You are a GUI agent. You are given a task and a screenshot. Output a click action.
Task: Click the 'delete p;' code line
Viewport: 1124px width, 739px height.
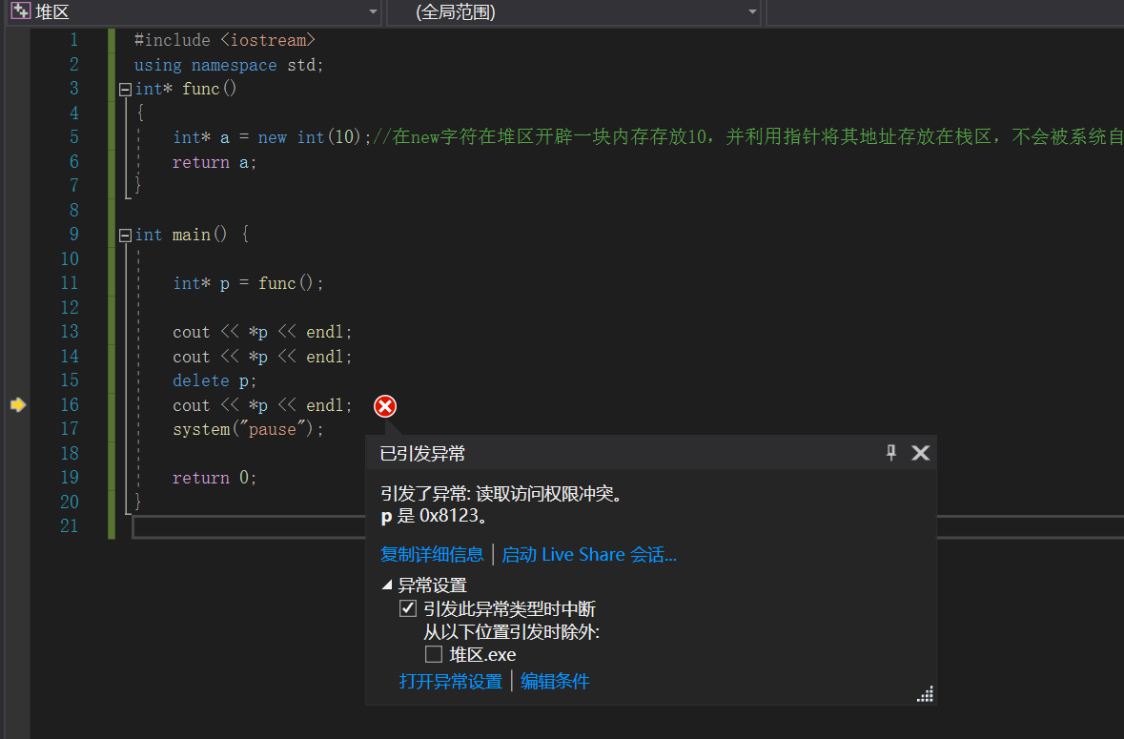click(214, 380)
